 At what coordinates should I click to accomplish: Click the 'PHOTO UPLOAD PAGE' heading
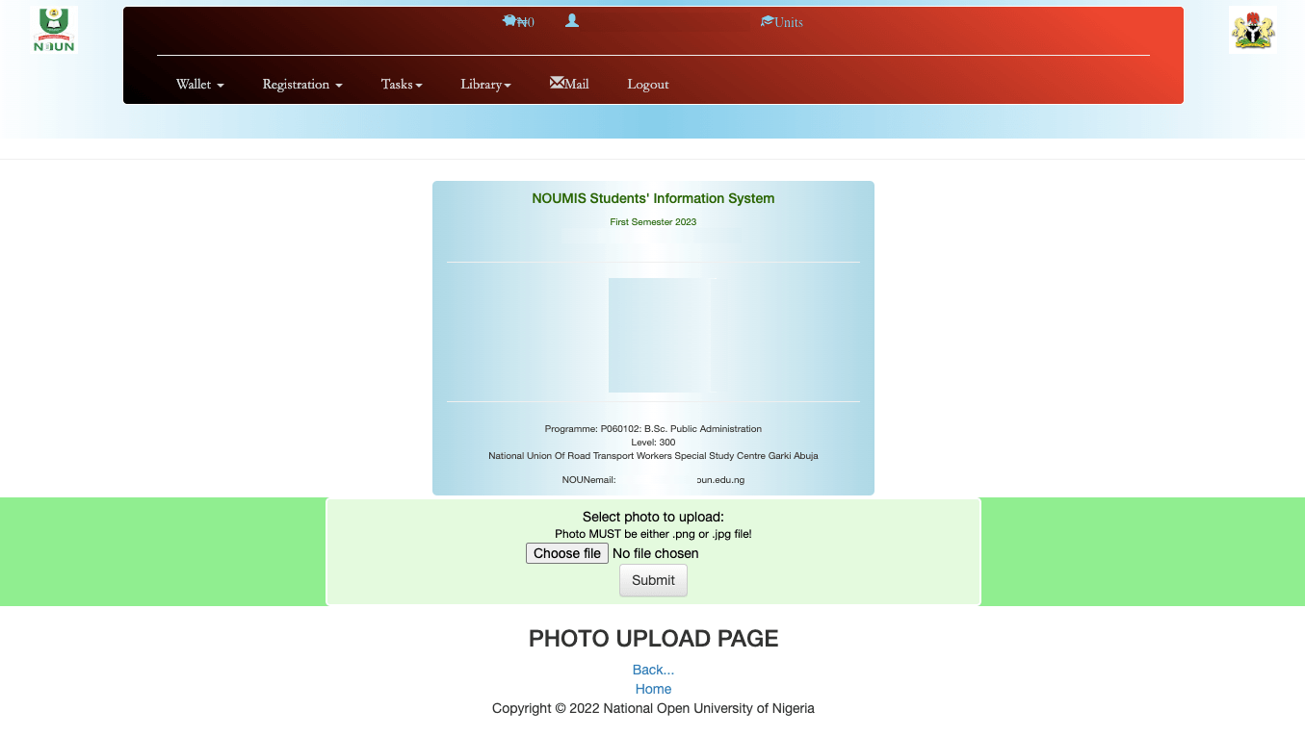pyautogui.click(x=653, y=639)
